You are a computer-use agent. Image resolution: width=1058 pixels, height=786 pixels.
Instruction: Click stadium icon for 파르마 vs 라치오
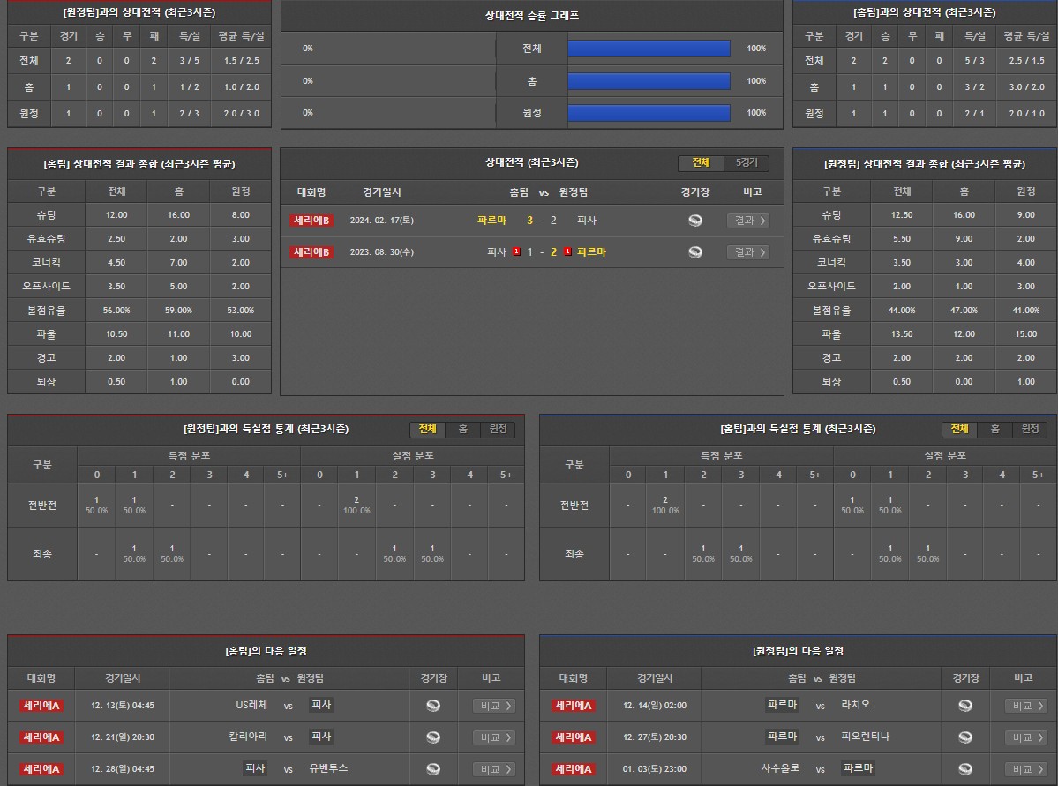(x=965, y=706)
